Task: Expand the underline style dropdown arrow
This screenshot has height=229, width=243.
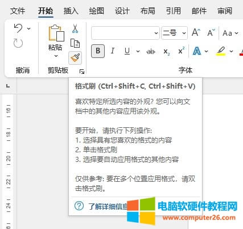Action: tap(138, 51)
